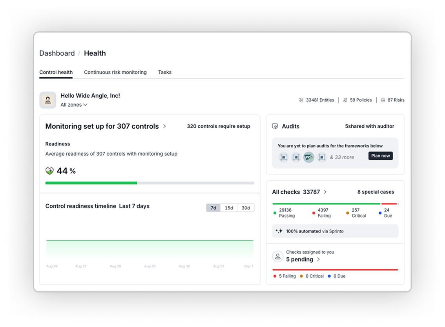Select the 7d timeline range
The width and height of the screenshot is (445, 327).
213,208
